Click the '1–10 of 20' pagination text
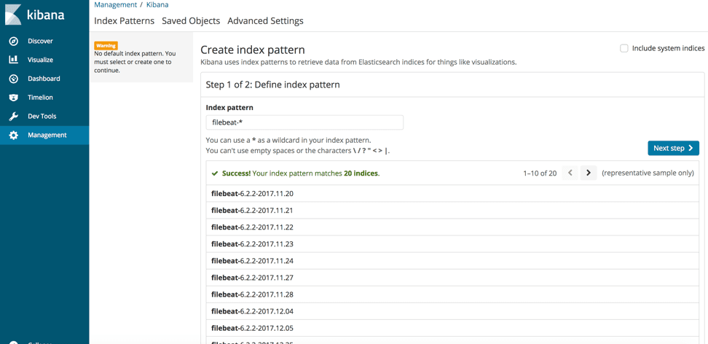708x344 pixels. click(540, 173)
